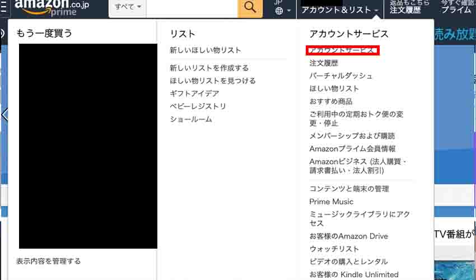Open Amazonプライム会員情報 link
The width and height of the screenshot is (476, 280).
pyautogui.click(x=352, y=148)
